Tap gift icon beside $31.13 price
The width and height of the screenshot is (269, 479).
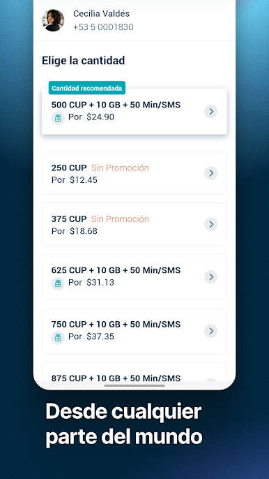[x=58, y=283]
